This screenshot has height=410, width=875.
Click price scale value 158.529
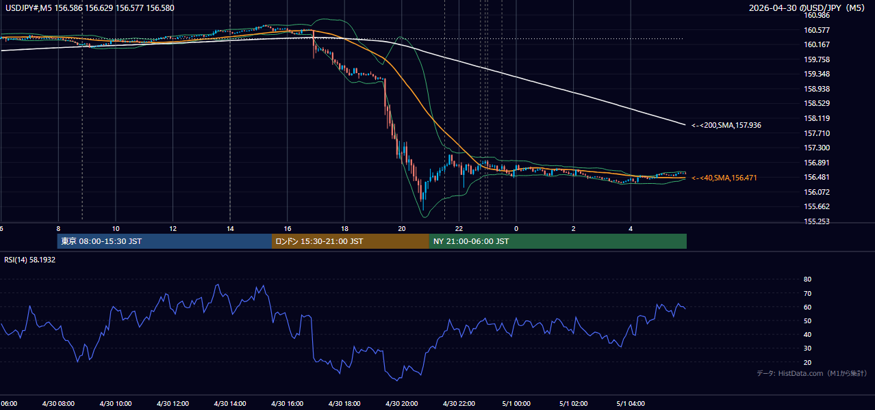(x=817, y=104)
